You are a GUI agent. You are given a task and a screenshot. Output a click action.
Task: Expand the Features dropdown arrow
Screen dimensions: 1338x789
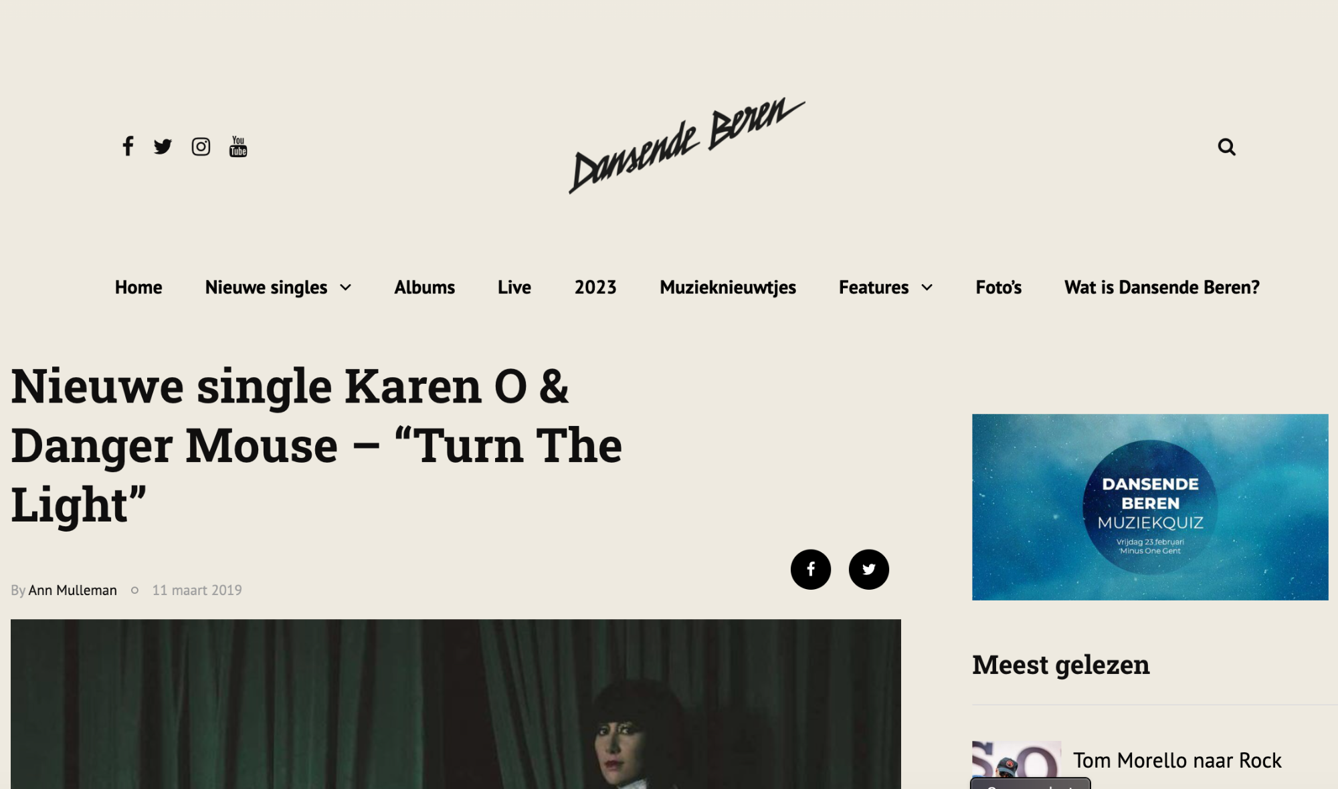[927, 288]
